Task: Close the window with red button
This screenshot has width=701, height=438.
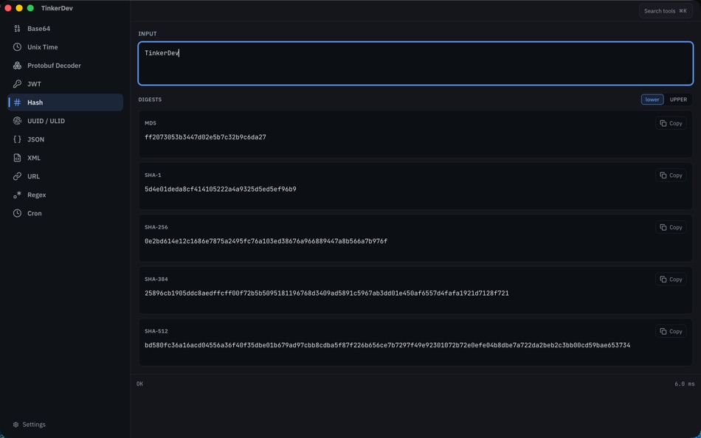Action: (8, 8)
